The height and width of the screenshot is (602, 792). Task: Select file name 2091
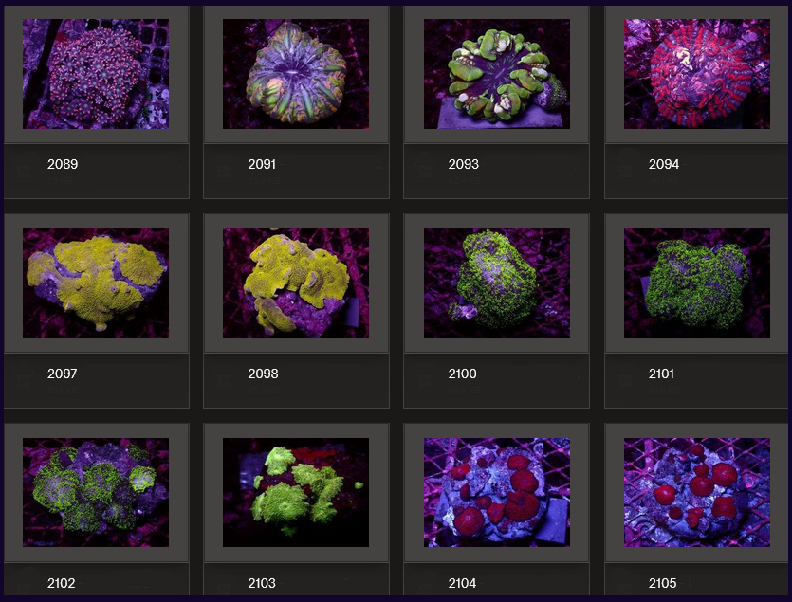pyautogui.click(x=262, y=164)
